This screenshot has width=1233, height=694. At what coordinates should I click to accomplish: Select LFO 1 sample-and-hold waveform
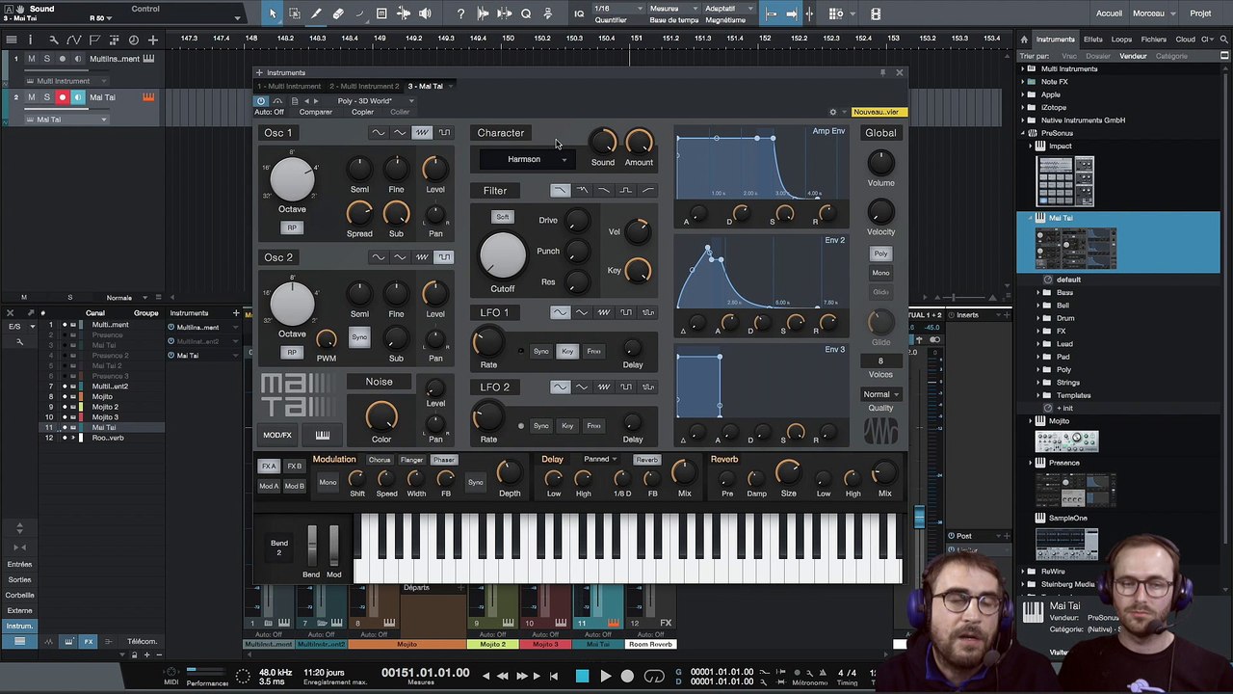(x=648, y=312)
